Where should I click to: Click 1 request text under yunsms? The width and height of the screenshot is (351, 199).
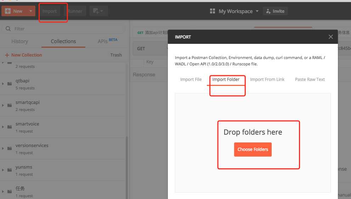[x=24, y=174]
